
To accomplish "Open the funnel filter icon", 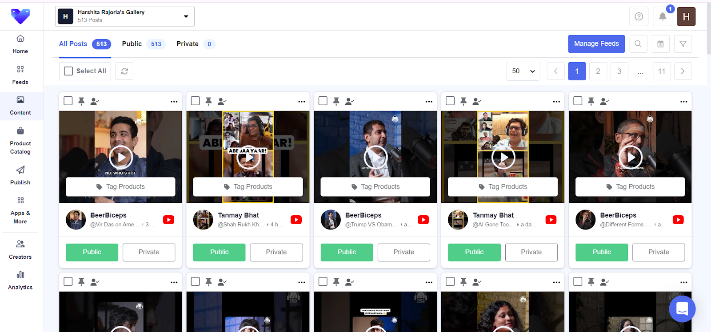I will (x=683, y=43).
